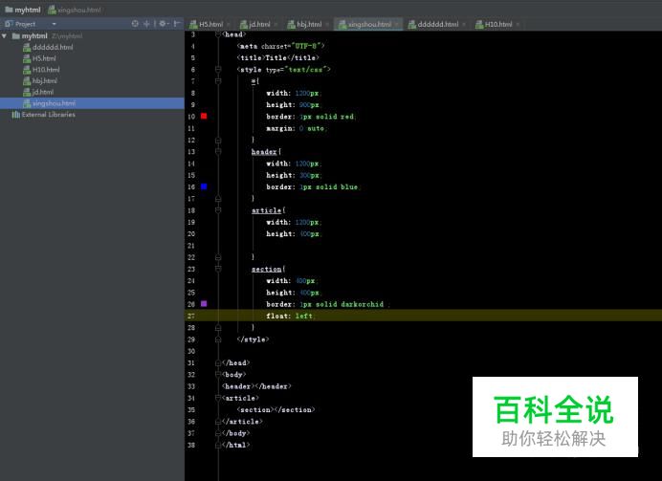Close the H5.html editor tab

(229, 25)
